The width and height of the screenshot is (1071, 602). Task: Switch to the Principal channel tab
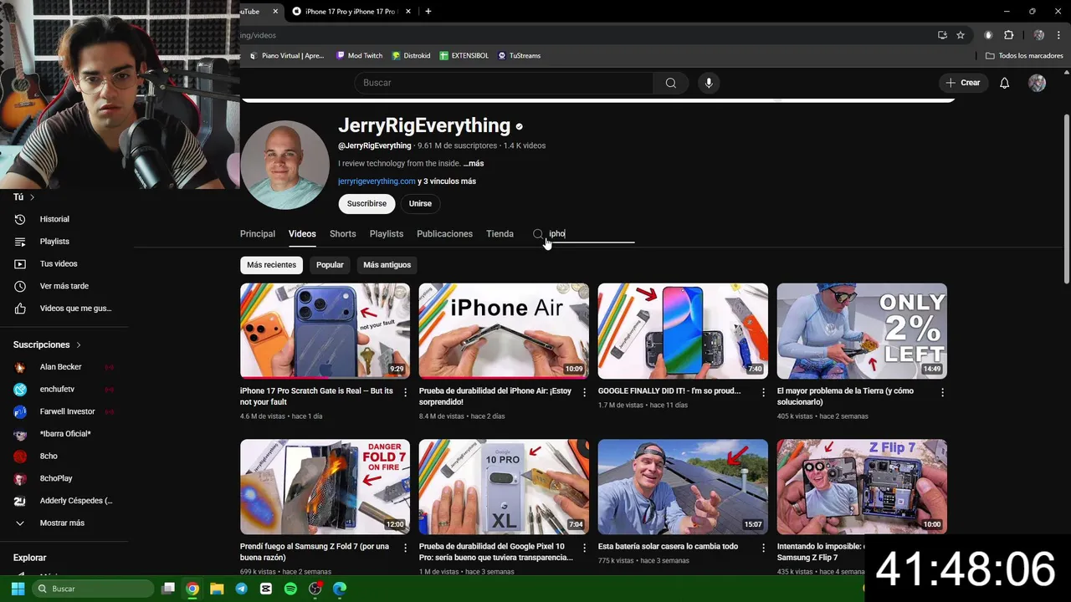pyautogui.click(x=258, y=234)
